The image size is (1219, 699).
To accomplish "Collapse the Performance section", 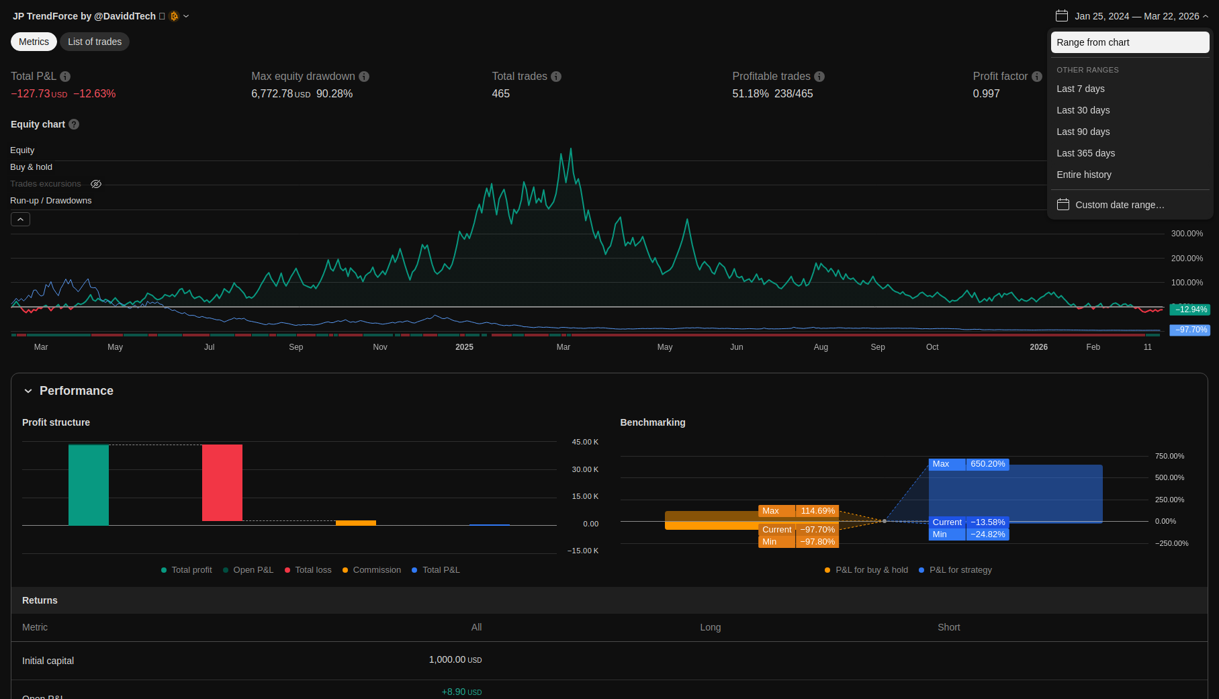I will coord(28,391).
